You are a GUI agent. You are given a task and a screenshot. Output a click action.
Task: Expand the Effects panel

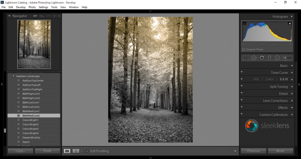point(292,108)
